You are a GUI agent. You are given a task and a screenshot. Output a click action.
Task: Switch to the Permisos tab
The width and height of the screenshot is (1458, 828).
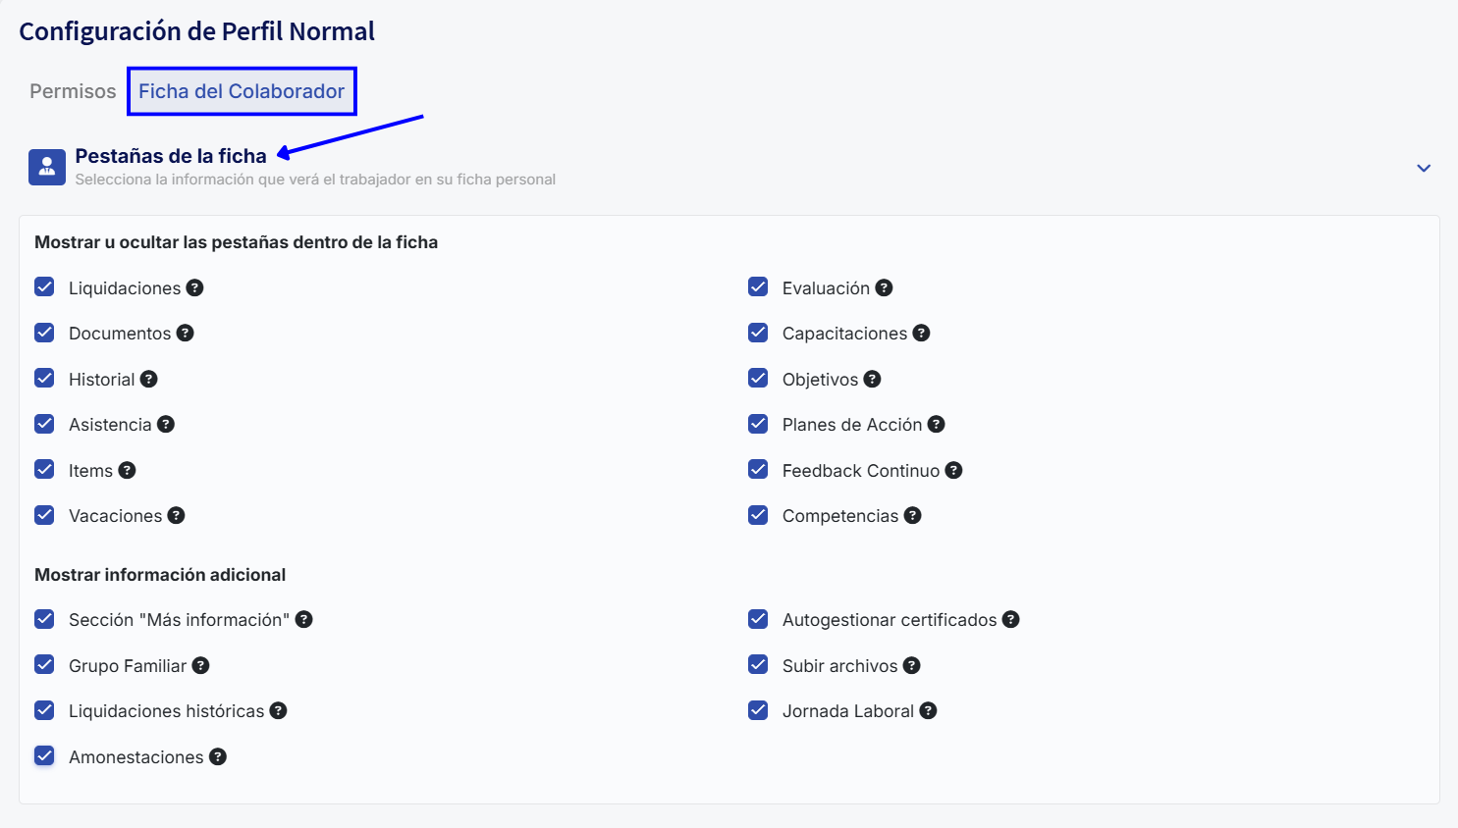click(72, 90)
